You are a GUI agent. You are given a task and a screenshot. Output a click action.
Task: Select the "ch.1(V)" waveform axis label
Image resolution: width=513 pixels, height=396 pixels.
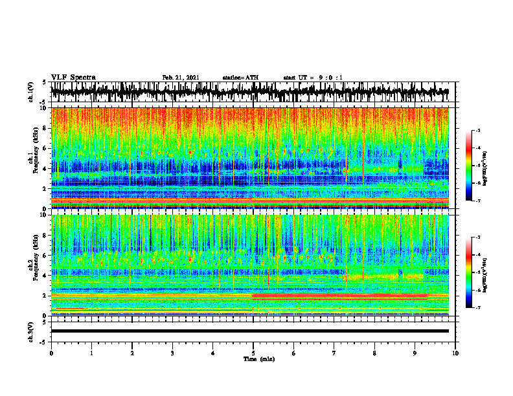31,92
